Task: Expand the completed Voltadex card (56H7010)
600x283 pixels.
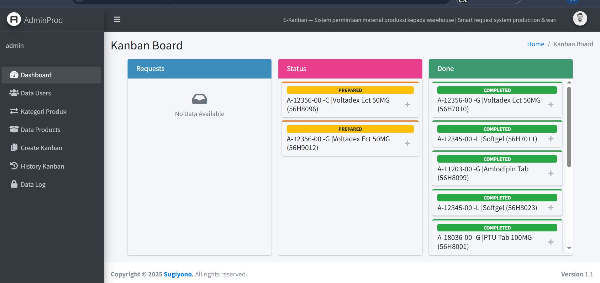Action: 550,104
